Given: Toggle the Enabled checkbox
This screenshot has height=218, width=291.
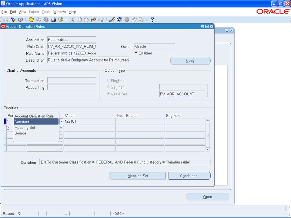Looking at the screenshot, I should (x=136, y=53).
